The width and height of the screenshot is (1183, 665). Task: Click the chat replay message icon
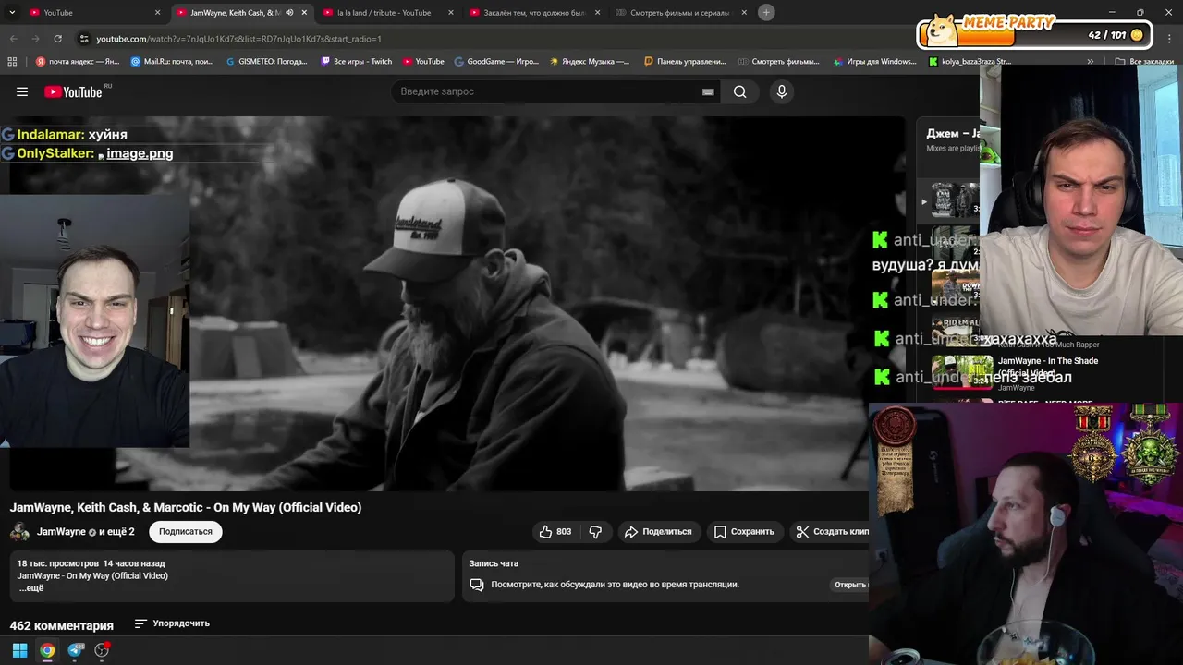pos(477,585)
